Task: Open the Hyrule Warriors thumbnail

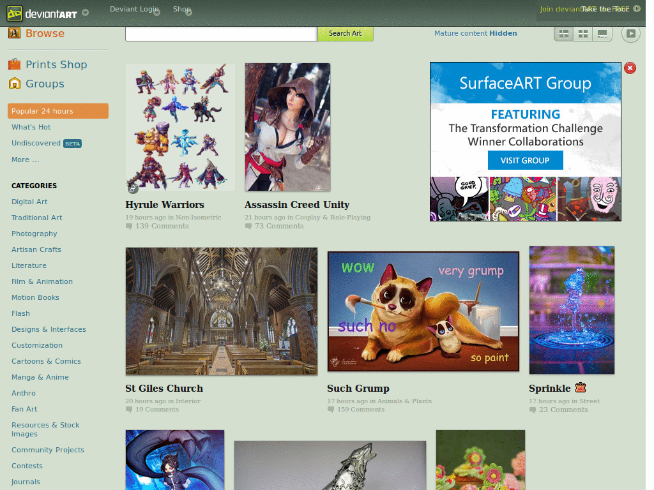Action: point(180,127)
